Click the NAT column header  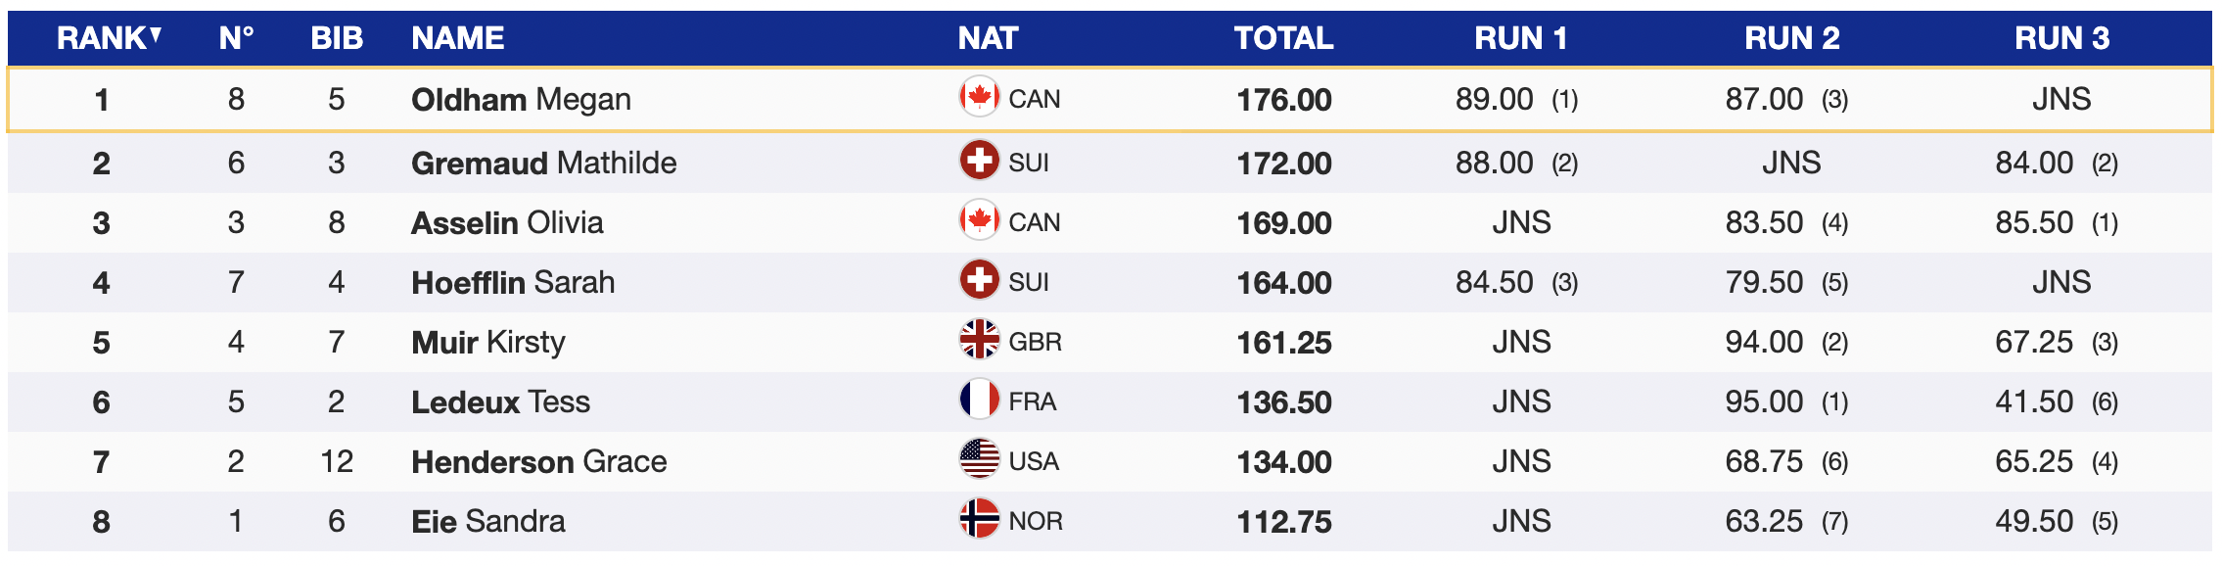(x=988, y=38)
